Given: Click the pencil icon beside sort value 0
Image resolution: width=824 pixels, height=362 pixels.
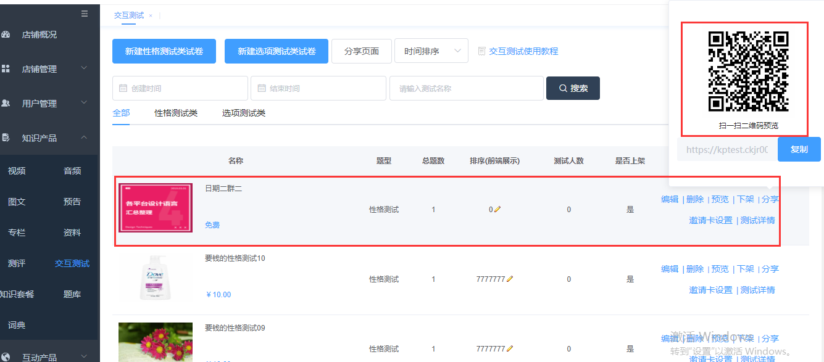Looking at the screenshot, I should 497,210.
